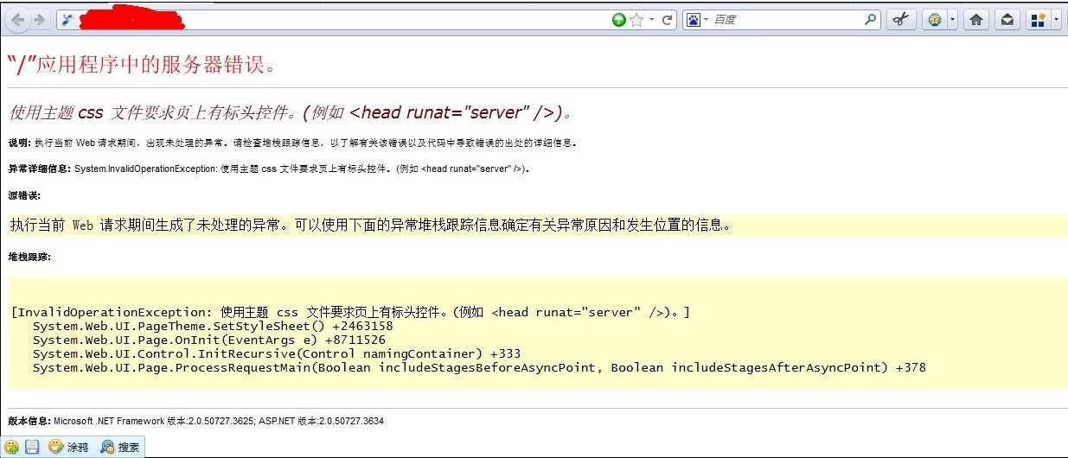The width and height of the screenshot is (1068, 458).
Task: Open the dropdown arrow next to the bookmark star
Action: pos(651,20)
